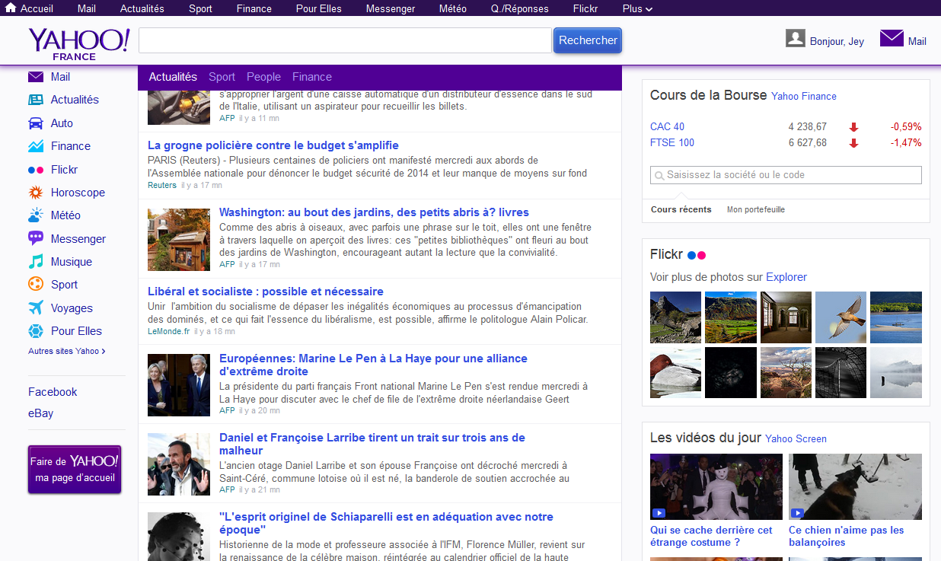
Task: Switch to the Actualités news tab
Action: tap(173, 77)
